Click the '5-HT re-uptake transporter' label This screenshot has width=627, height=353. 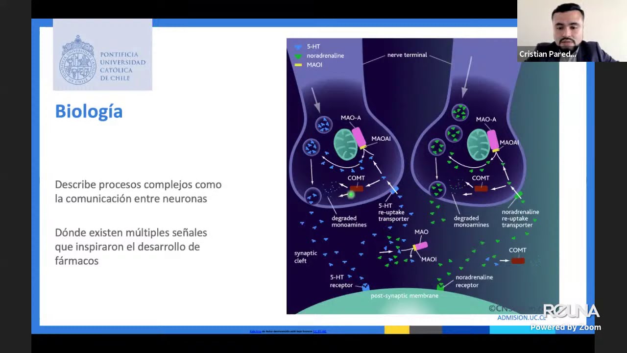click(x=393, y=212)
